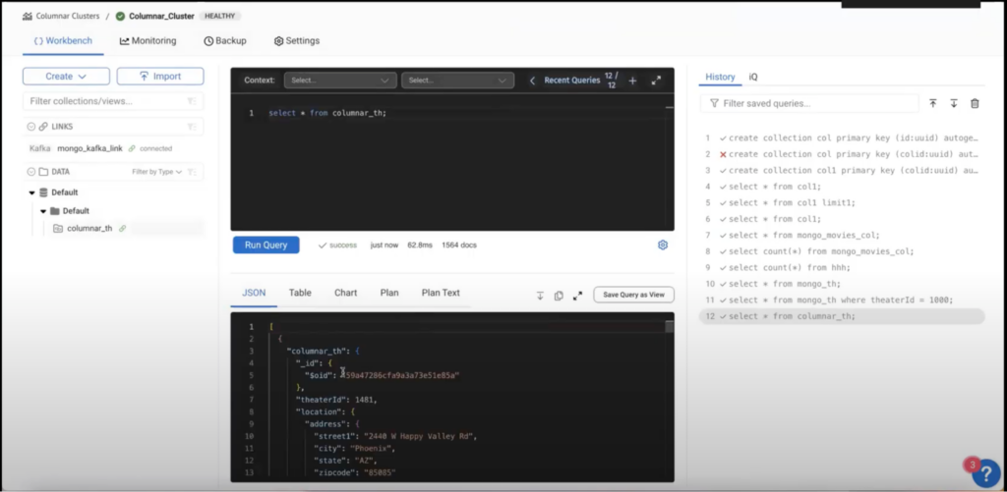The image size is (1007, 492).
Task: Go to the Settings tab
Action: pos(297,40)
